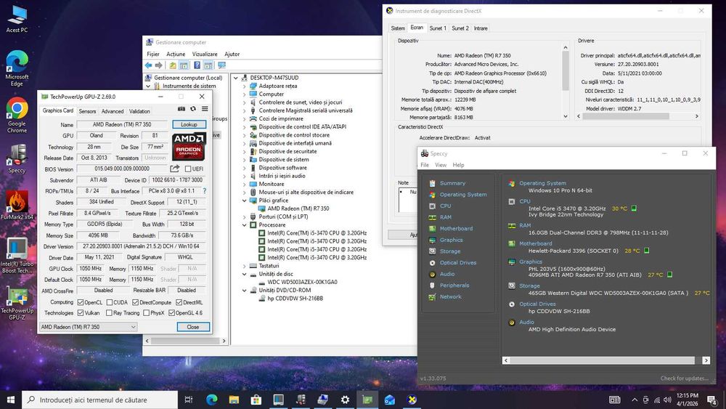Toggle OpenGL 4.6 checkbox

tap(172, 313)
